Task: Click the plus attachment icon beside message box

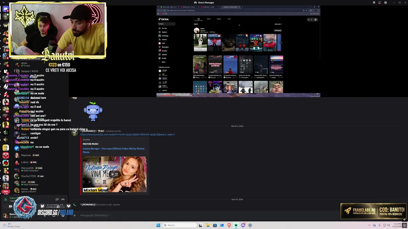Action: tap(75, 215)
